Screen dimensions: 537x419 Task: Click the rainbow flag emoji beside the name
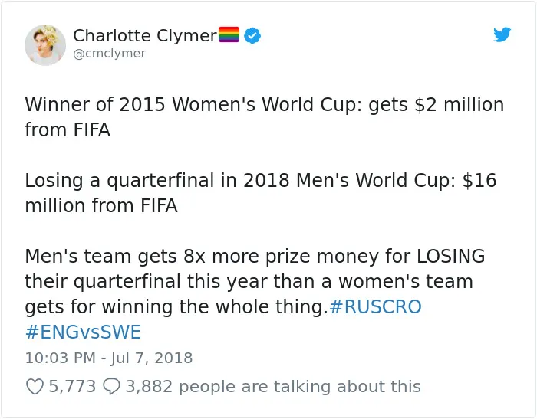(x=229, y=34)
